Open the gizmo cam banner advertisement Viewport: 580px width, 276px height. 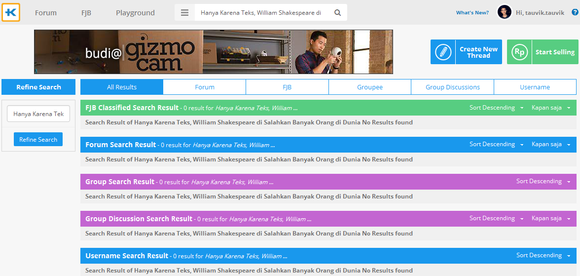click(x=213, y=52)
